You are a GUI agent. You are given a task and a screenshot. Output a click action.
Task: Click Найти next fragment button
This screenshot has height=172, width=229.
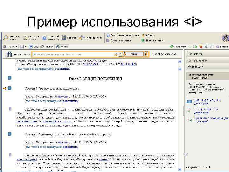(x=133, y=54)
